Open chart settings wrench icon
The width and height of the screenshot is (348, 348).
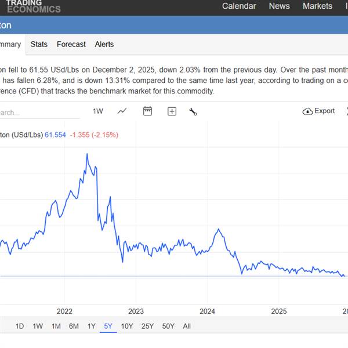[x=193, y=111]
